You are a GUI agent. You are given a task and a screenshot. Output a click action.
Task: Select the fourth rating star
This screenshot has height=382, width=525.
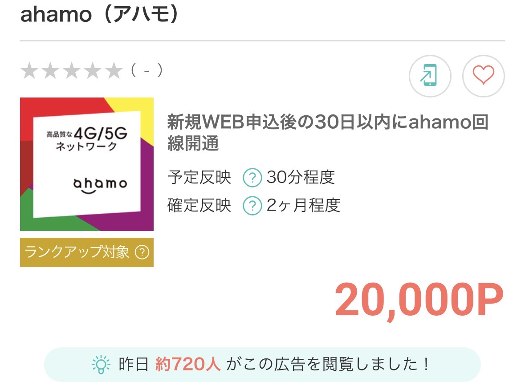click(93, 71)
